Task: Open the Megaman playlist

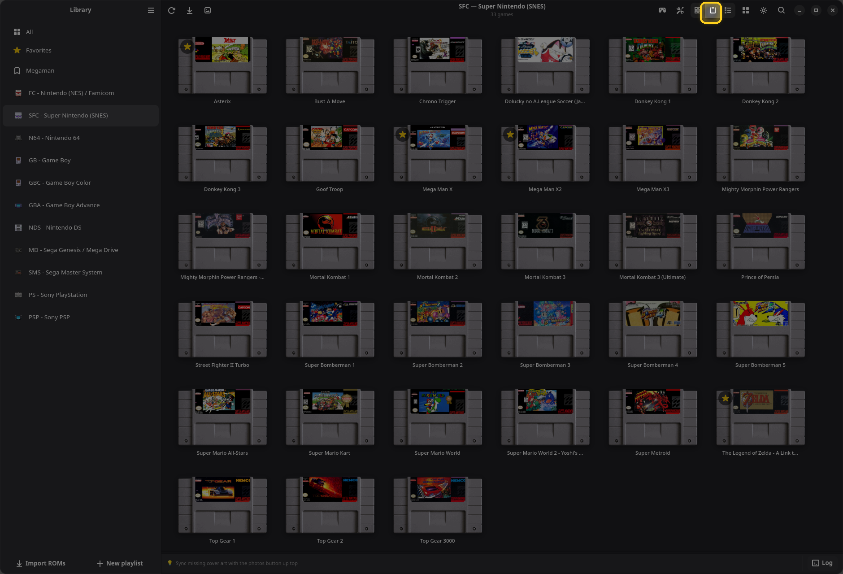Action: point(81,70)
